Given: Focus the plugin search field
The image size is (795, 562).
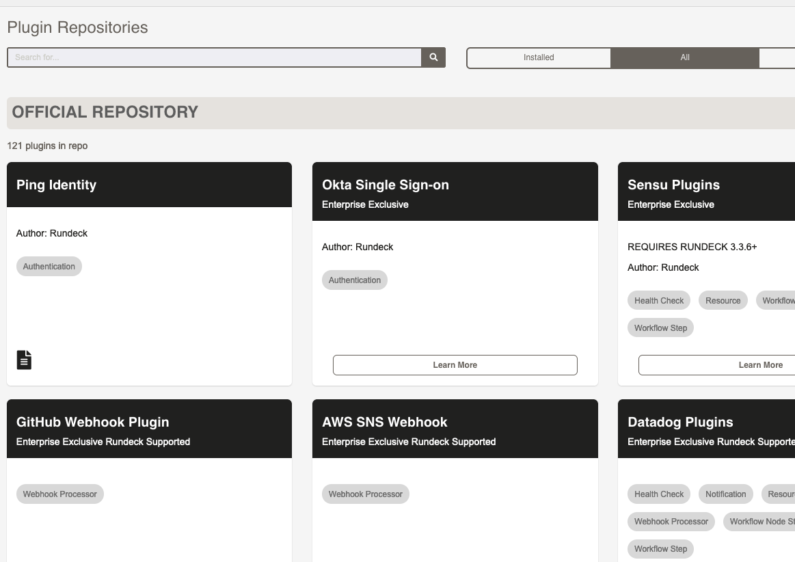Looking at the screenshot, I should coord(215,57).
